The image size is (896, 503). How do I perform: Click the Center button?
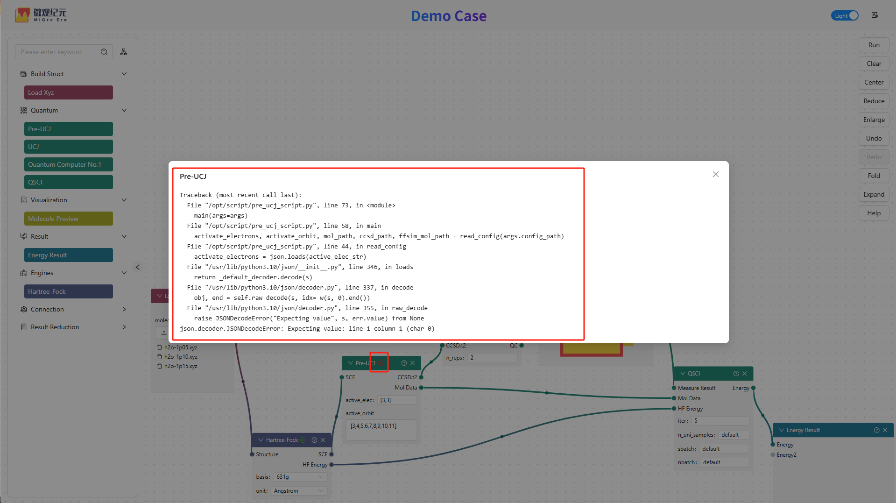click(874, 82)
